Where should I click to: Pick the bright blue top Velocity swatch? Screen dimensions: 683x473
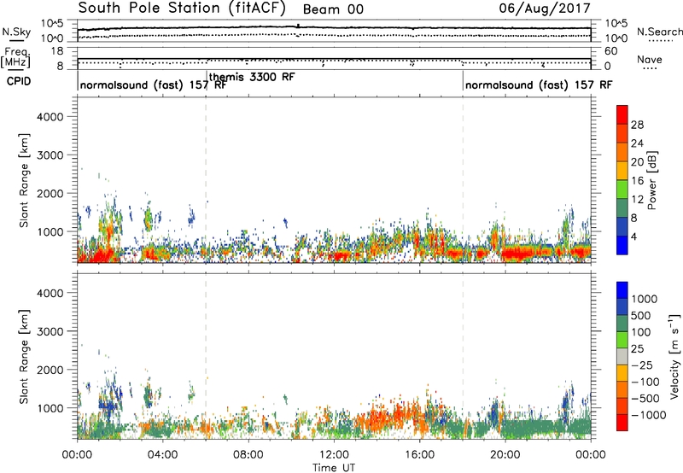(622, 290)
